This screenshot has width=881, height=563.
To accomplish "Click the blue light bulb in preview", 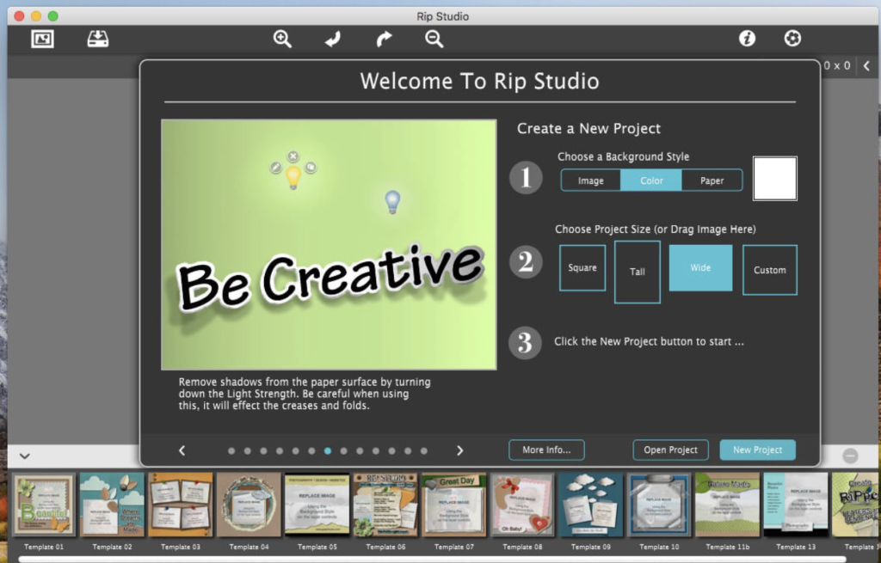I will (392, 201).
